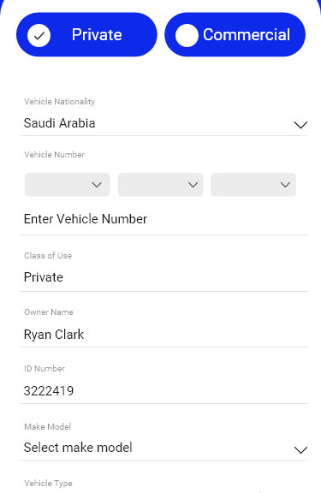Click the empty circle in Commercial
Screen dimensions: 321x493
coord(187,36)
